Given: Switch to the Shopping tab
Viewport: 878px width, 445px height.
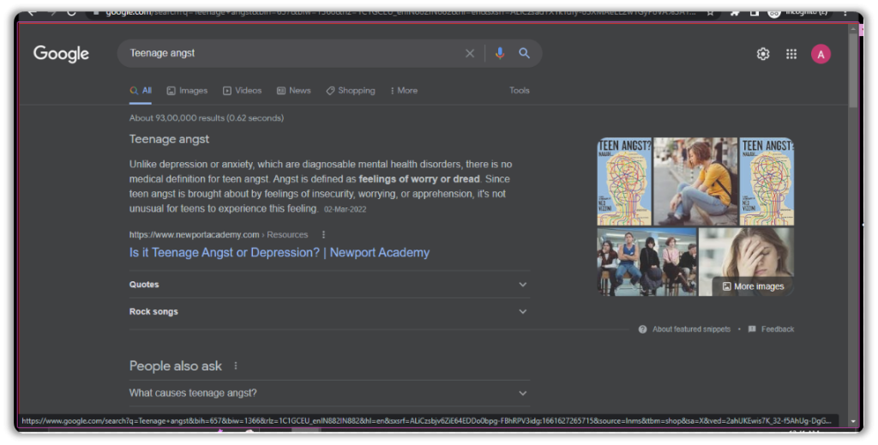Looking at the screenshot, I should [x=351, y=91].
